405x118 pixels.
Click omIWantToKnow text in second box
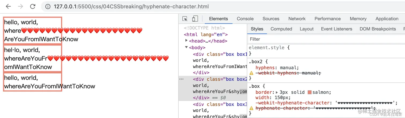28,67
